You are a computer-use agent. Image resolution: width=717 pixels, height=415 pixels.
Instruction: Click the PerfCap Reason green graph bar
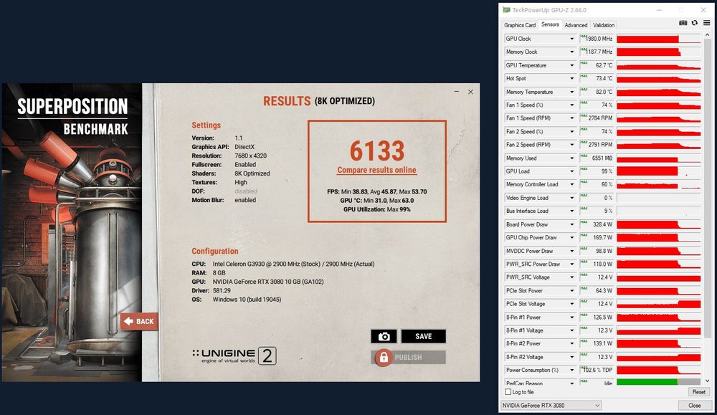click(x=658, y=381)
